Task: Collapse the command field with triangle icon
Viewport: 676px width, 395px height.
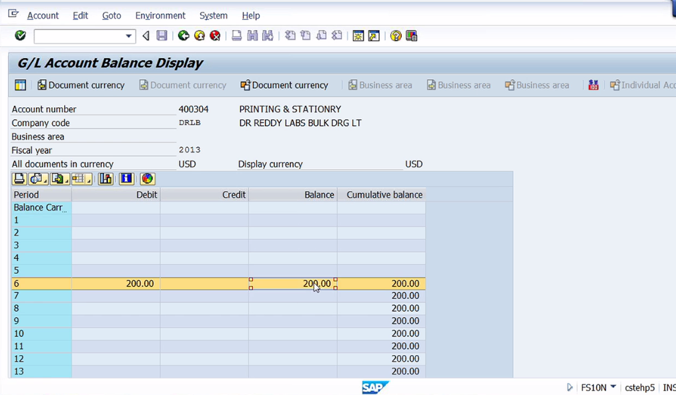Action: tap(145, 36)
